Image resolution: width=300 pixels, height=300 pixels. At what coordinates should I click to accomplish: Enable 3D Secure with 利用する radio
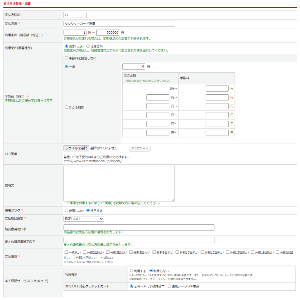tap(132, 271)
